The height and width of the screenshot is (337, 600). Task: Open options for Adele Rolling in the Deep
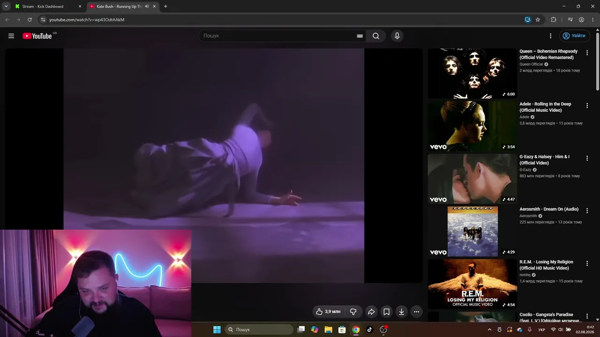click(587, 106)
